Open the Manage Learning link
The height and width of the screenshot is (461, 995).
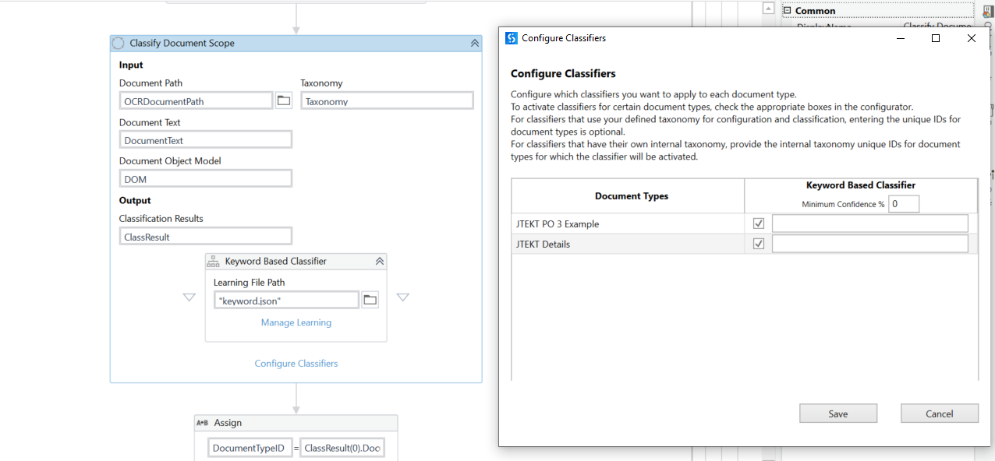click(296, 322)
